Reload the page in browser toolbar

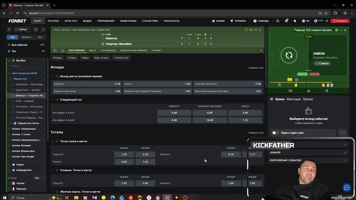[x=18, y=13]
